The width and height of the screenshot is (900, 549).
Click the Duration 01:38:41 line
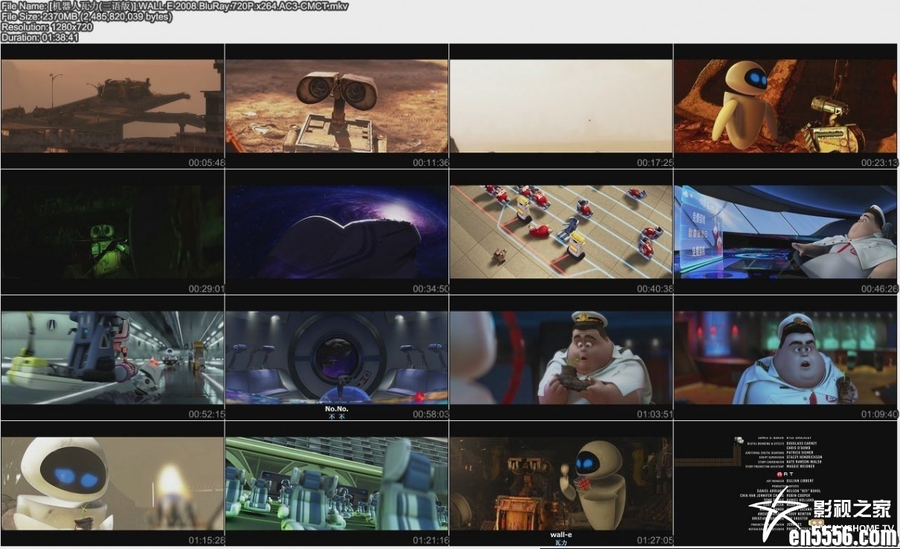pyautogui.click(x=40, y=37)
